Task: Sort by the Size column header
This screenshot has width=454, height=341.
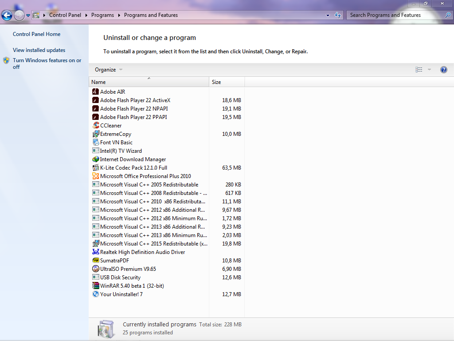Action: coord(227,82)
